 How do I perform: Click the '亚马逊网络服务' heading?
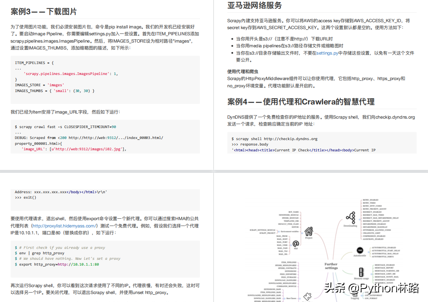coord(255,5)
